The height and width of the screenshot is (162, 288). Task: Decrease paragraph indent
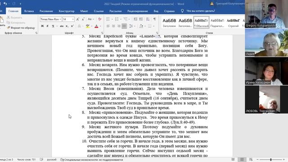135,19
